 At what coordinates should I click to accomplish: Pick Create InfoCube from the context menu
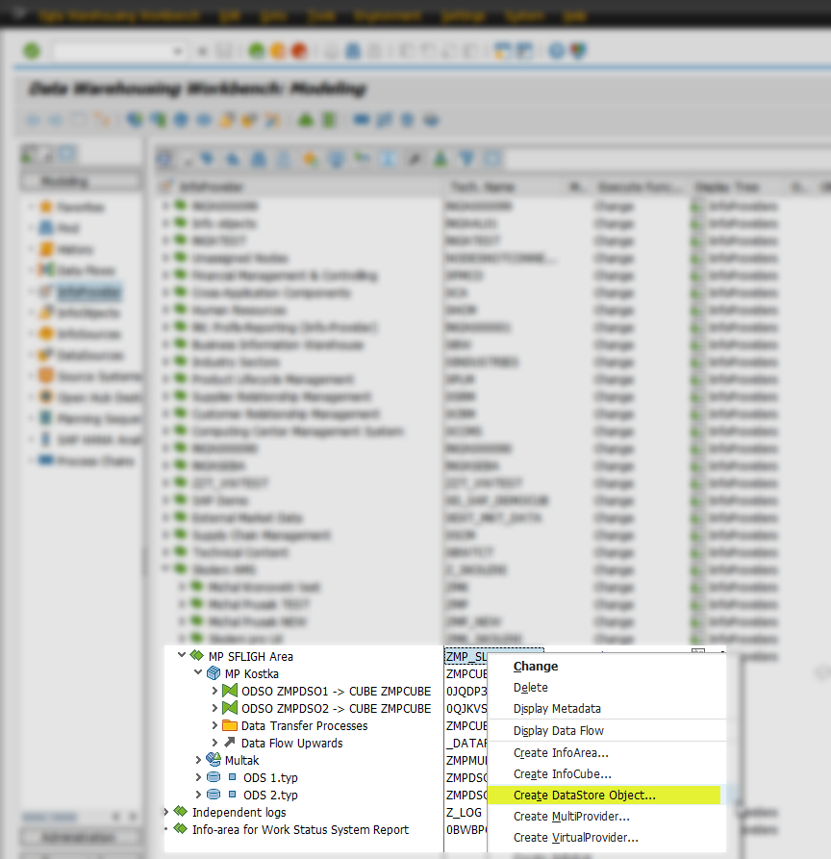[x=562, y=774]
